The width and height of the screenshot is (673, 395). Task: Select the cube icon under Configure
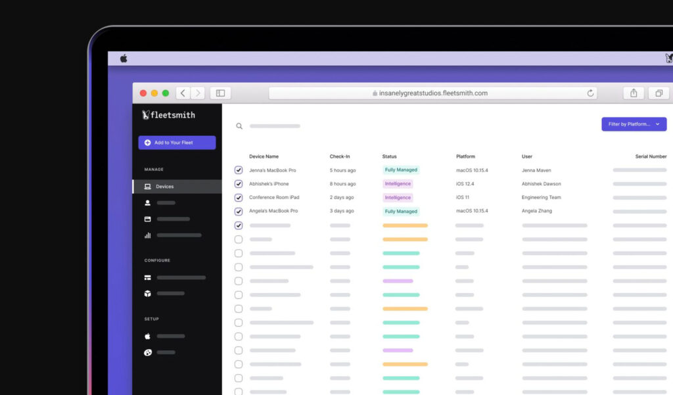coord(148,294)
